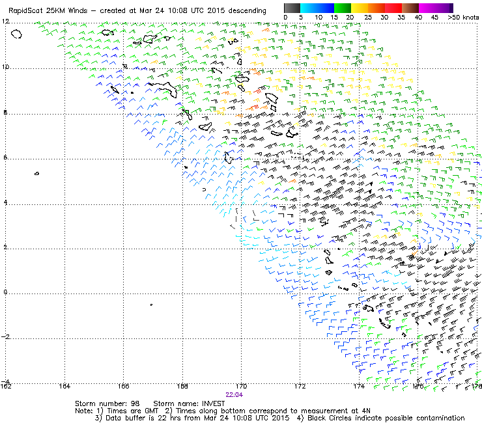Click the latitude axis label '2'
The width and height of the screenshot is (482, 423).
click(x=5, y=247)
